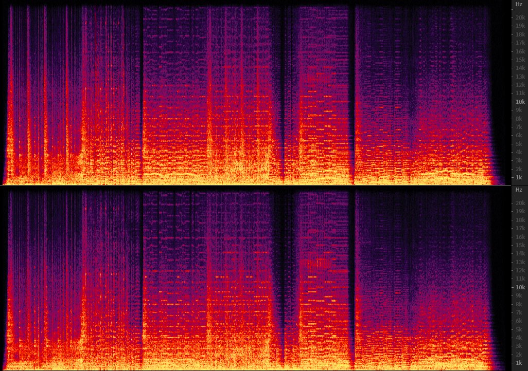Click the 10k mark on the bottom channel ruler

(519, 287)
